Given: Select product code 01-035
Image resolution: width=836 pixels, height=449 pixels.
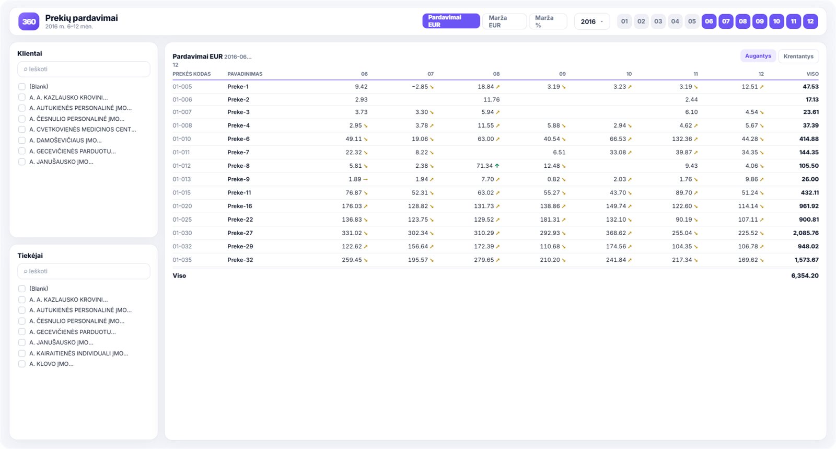Looking at the screenshot, I should [x=182, y=260].
